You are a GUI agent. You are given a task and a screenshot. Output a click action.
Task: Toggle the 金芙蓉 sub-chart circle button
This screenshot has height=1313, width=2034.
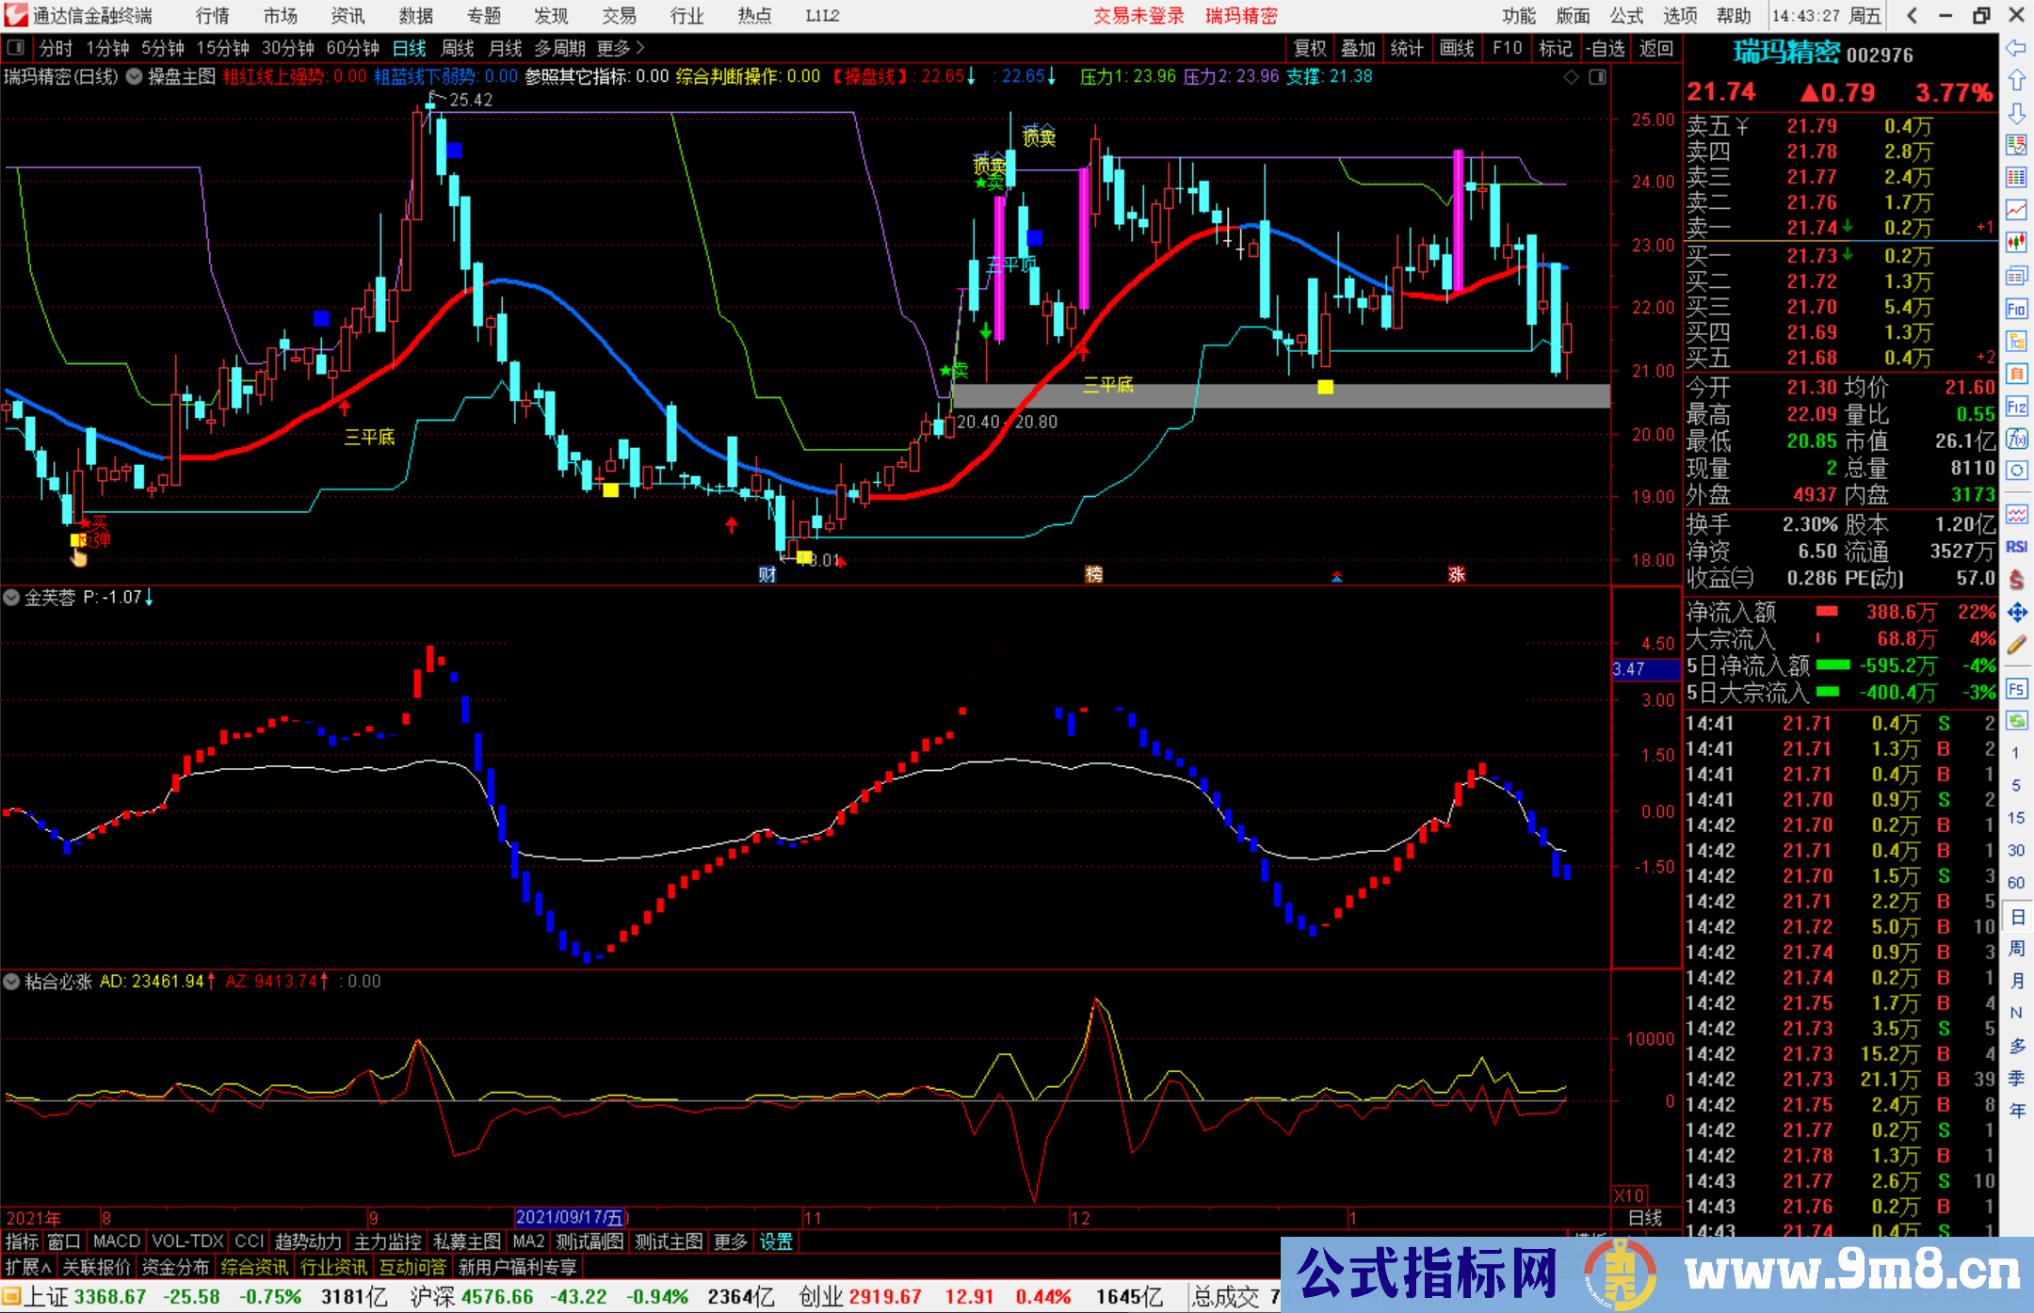[11, 597]
